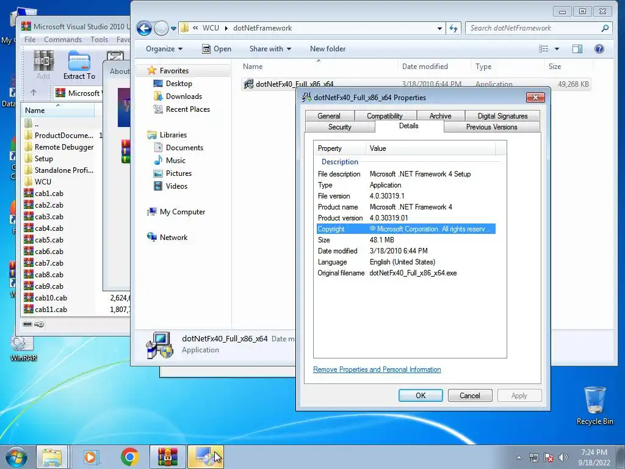This screenshot has height=469, width=625.
Task: Expand the address bar history dropdown
Action: (439, 28)
